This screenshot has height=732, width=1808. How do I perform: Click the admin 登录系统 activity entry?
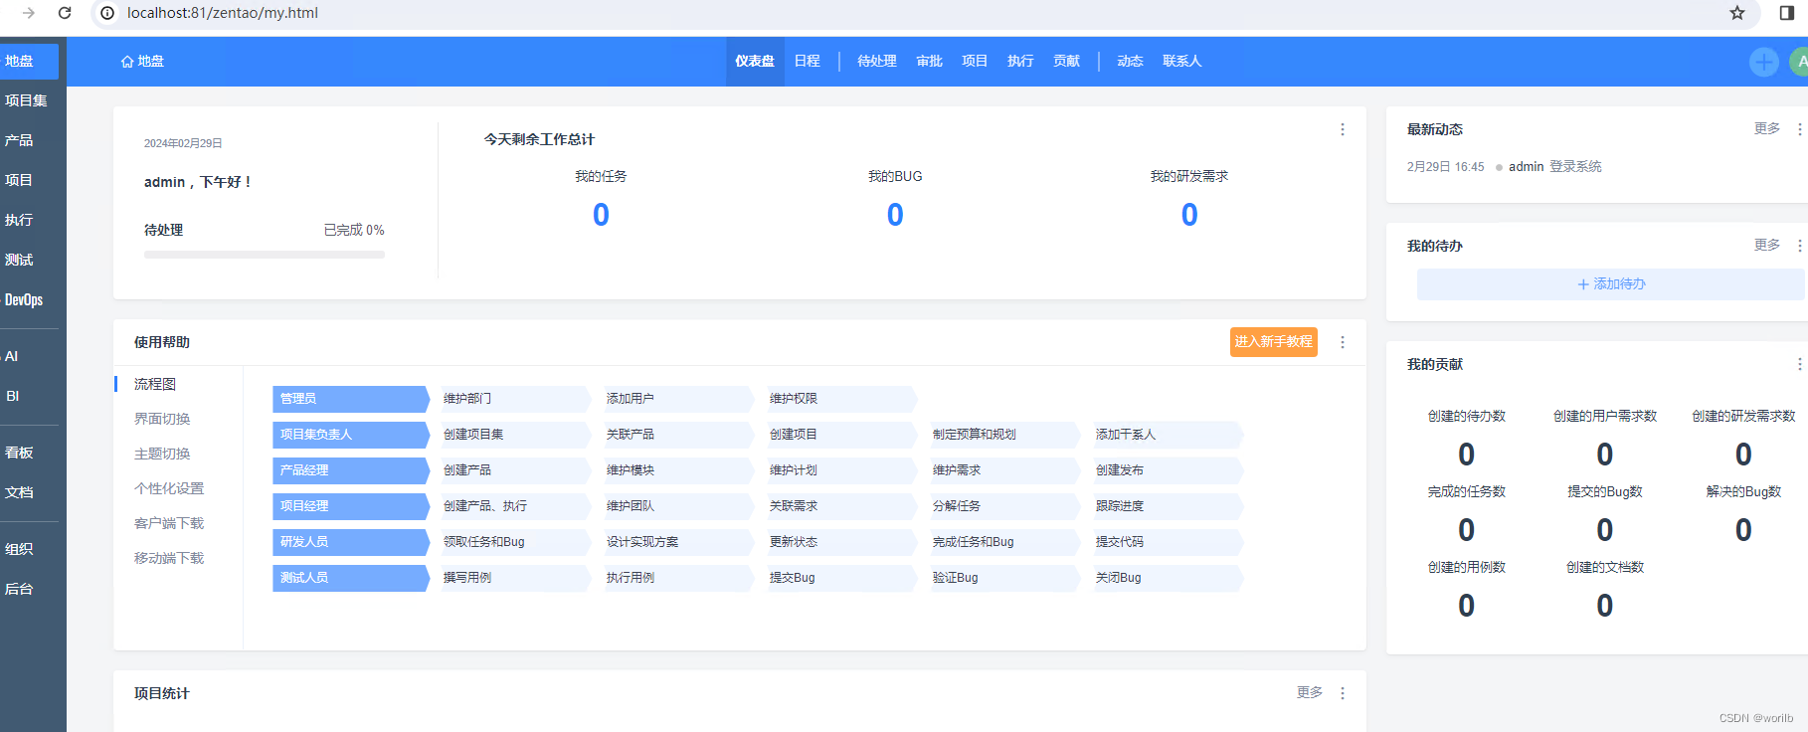point(1554,167)
